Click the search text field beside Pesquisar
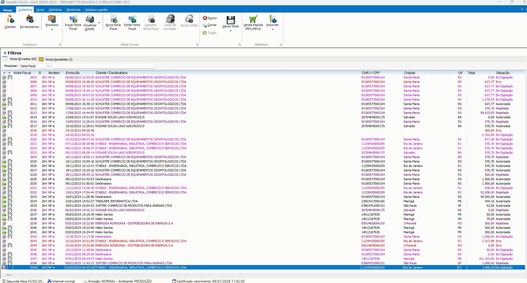The height and width of the screenshot is (283, 527). 103,66
